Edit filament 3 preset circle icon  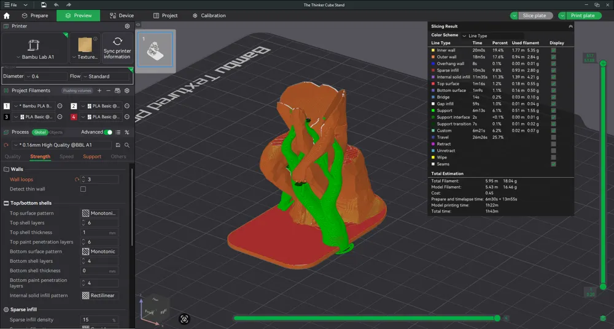[60, 117]
